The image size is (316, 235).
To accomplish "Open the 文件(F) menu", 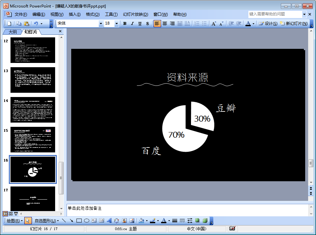I will pos(21,14).
